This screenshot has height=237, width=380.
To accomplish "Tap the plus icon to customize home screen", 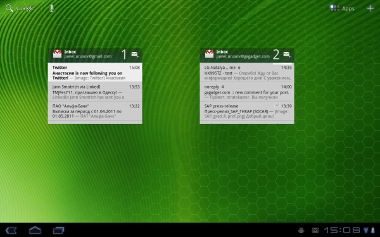I will (x=370, y=8).
